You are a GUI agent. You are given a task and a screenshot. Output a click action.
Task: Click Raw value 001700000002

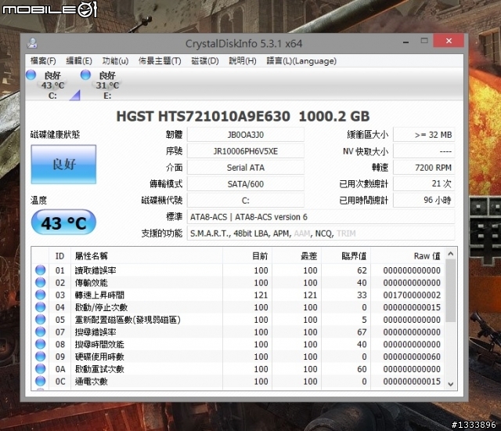(x=412, y=295)
